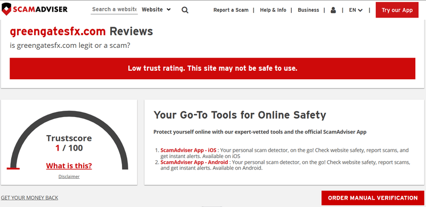The image size is (426, 207).
Task: Focus the Search a website field
Action: 114,9
